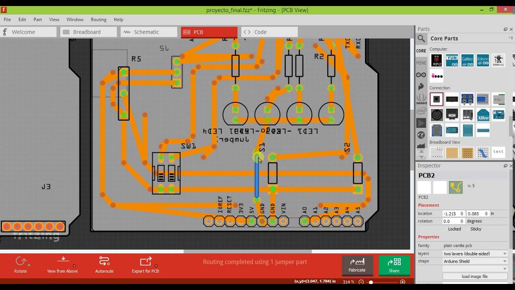Switch to the Welcome tab
Viewport: 515px width, 290px height.
[28, 32]
